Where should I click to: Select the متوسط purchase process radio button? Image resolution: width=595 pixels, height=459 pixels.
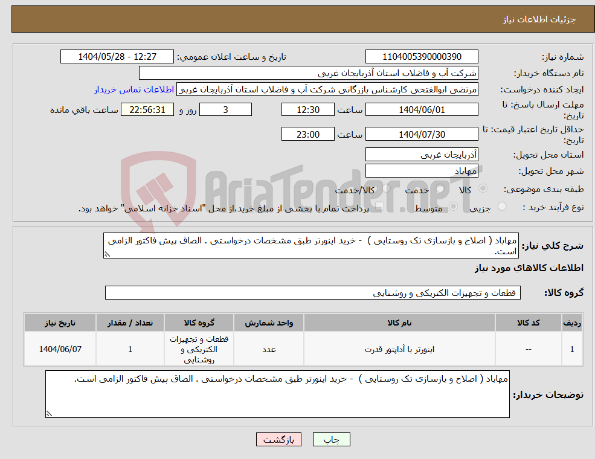(453, 206)
